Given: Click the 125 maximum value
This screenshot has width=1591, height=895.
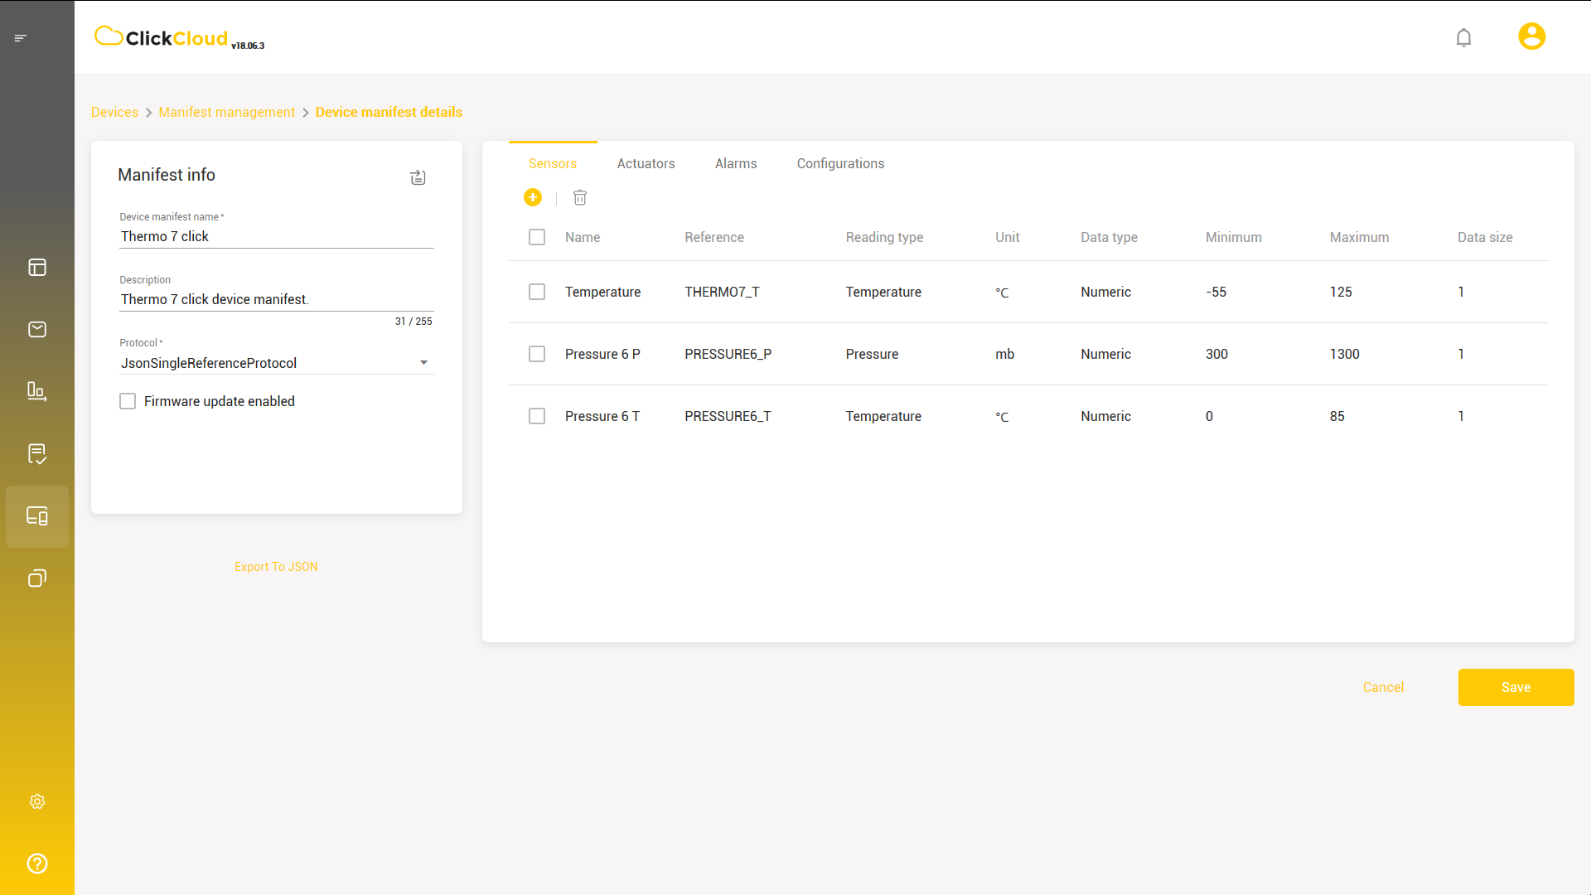Looking at the screenshot, I should click(1341, 292).
